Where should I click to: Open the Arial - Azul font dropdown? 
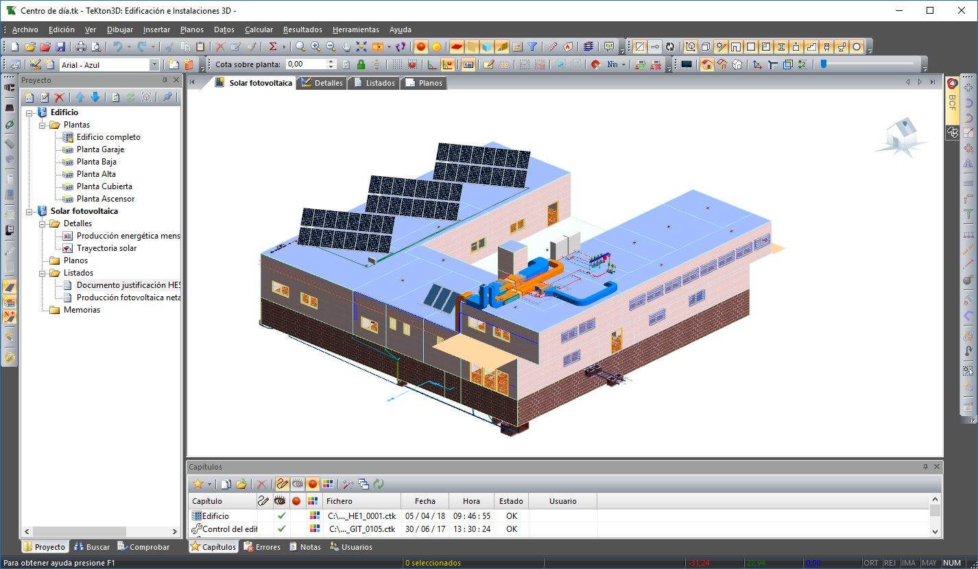point(154,64)
